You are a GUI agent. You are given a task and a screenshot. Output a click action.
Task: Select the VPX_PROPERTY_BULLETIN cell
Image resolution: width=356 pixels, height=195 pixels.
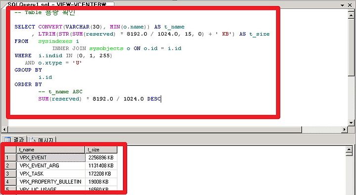pyautogui.click(x=51, y=182)
